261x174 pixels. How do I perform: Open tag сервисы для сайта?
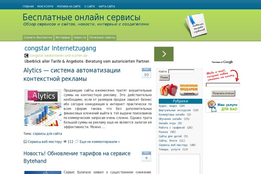[47, 134]
